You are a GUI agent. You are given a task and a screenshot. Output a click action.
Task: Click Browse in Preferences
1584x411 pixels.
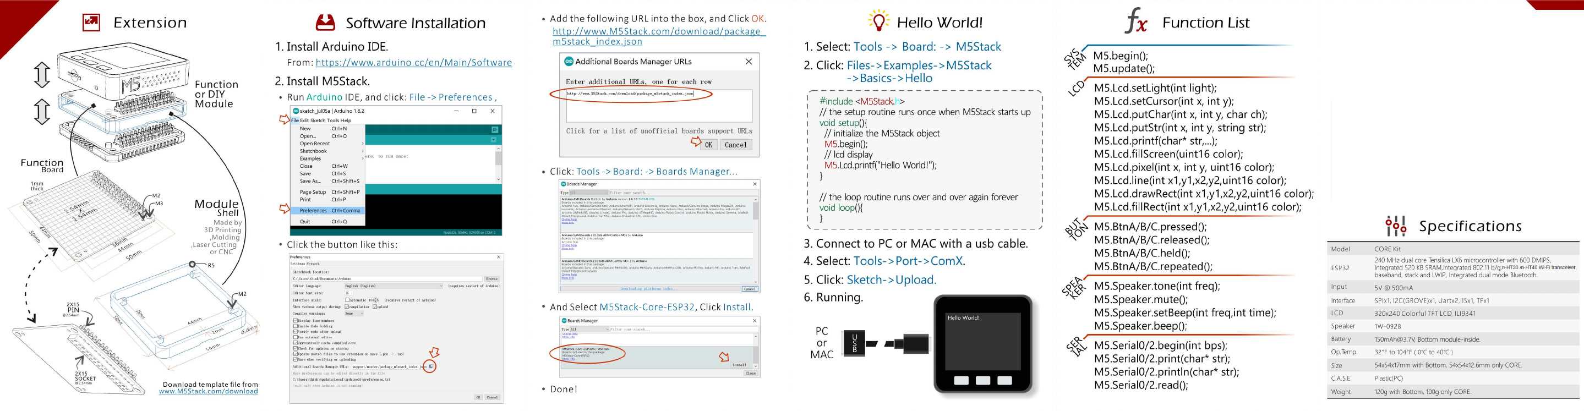coord(491,279)
